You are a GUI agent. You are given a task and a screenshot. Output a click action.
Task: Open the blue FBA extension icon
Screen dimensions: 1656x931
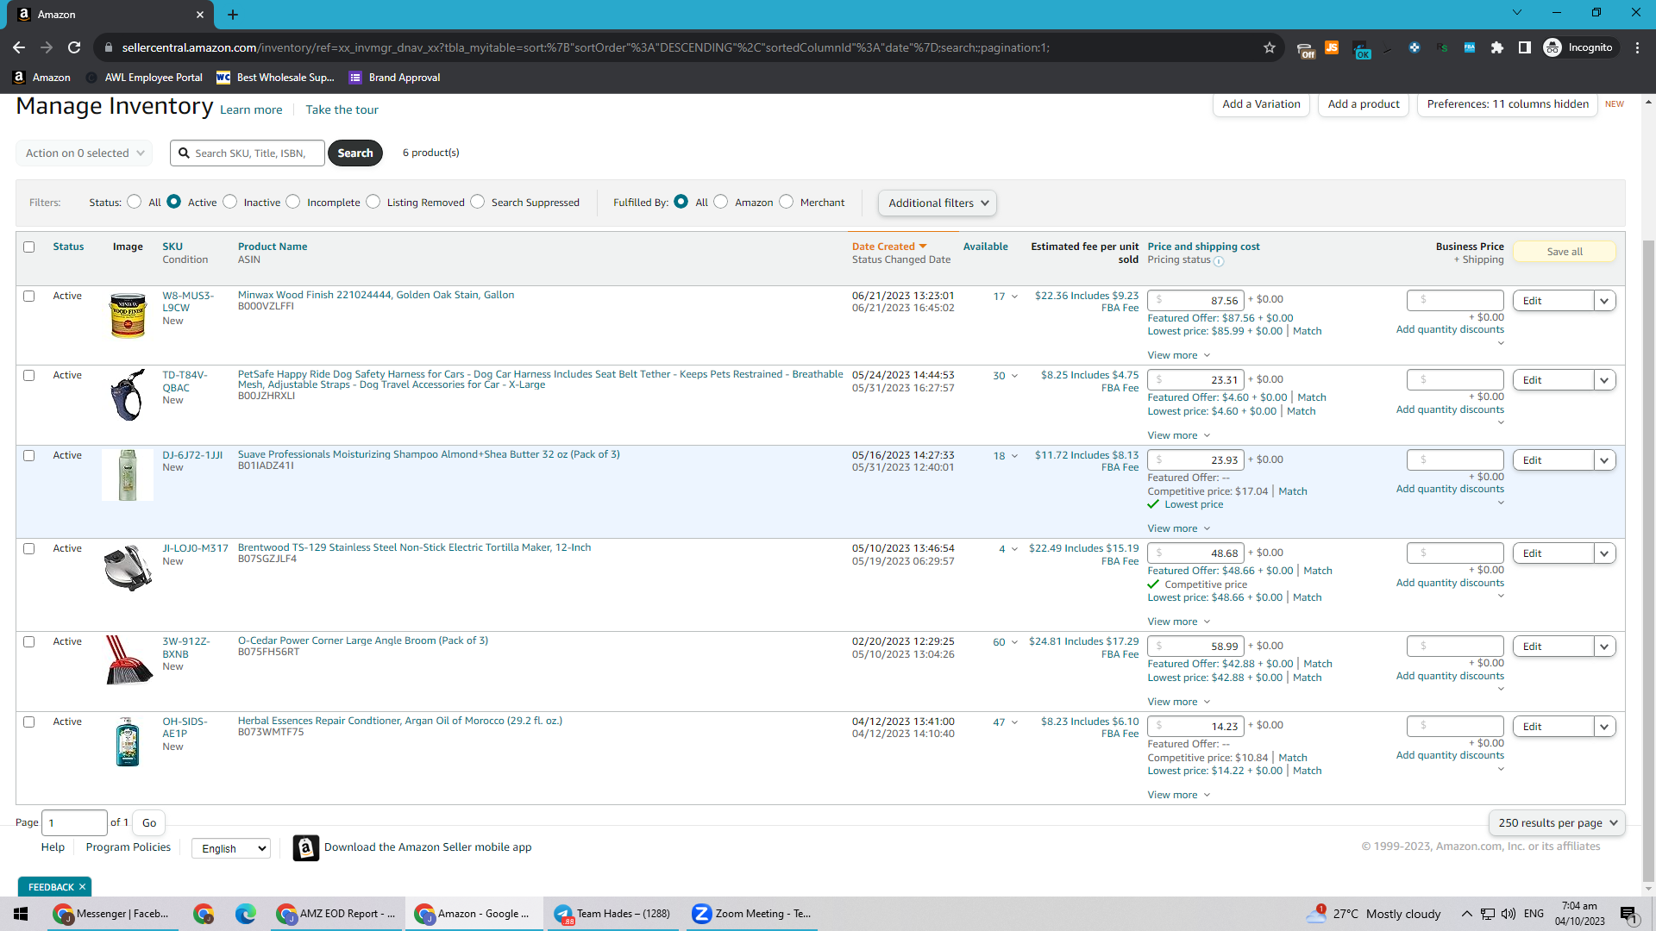click(1470, 47)
